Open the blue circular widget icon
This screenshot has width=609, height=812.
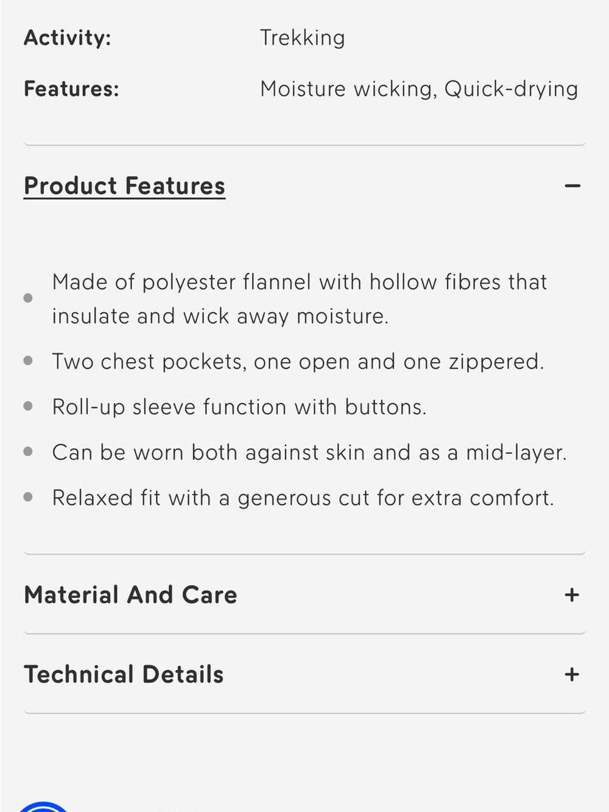(x=43, y=807)
